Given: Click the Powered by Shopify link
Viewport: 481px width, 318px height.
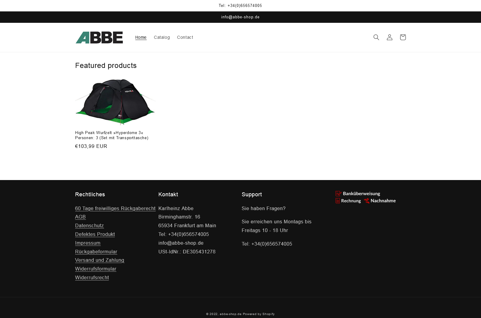Looking at the screenshot, I should pos(259,314).
